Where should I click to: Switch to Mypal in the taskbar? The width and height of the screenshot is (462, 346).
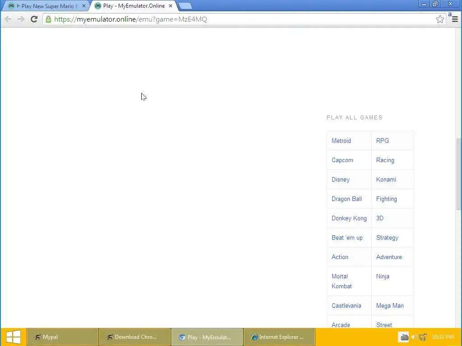62,337
